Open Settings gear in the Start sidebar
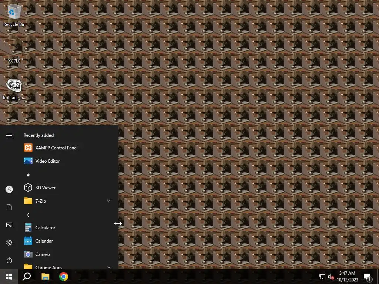Screen dimensions: 379x284 click(9, 243)
